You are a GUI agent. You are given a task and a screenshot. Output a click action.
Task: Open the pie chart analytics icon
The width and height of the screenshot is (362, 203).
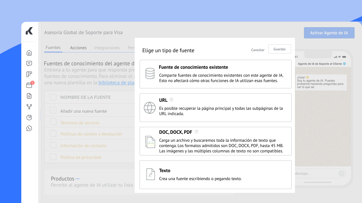[29, 117]
